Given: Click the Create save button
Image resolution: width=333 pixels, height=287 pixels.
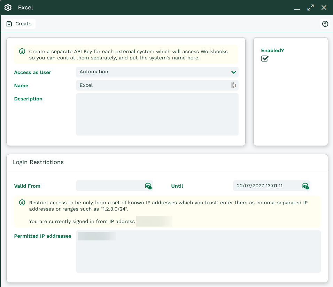Looking at the screenshot, I should 20,24.
